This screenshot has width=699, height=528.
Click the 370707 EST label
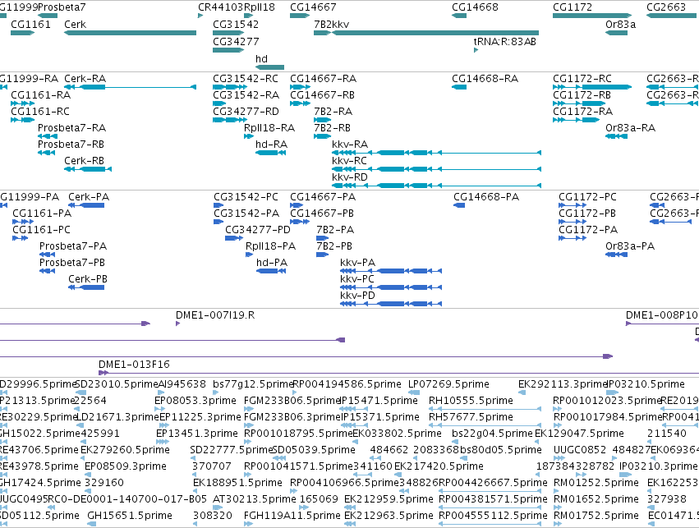click(x=212, y=466)
